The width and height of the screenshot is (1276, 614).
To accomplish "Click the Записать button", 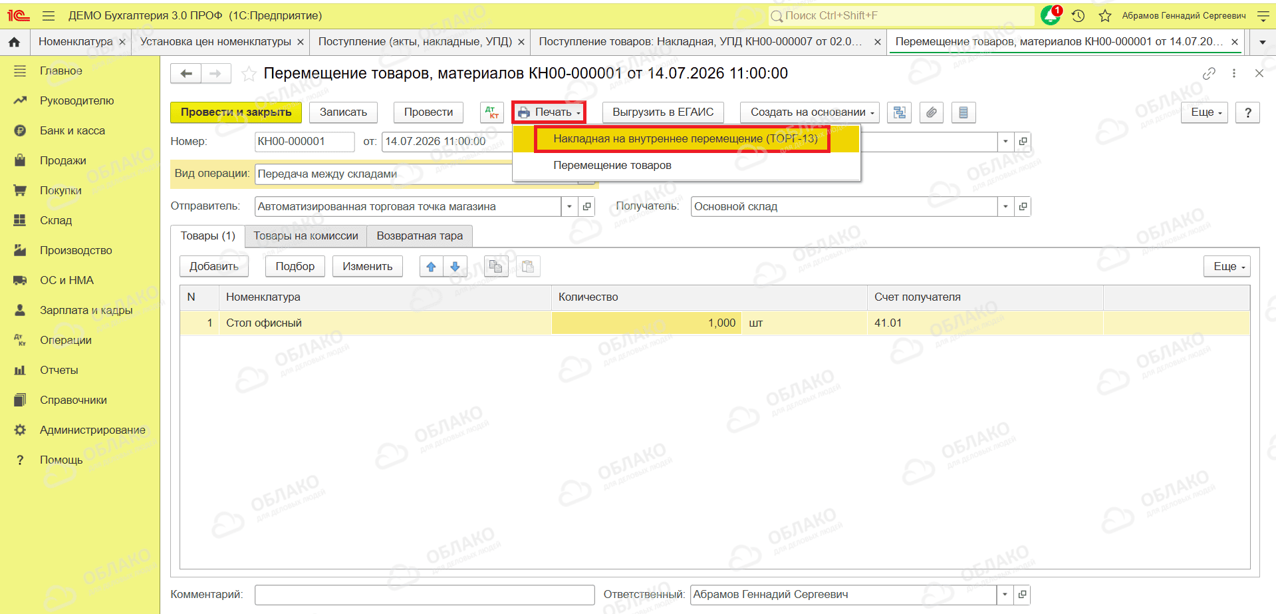I will 343,112.
